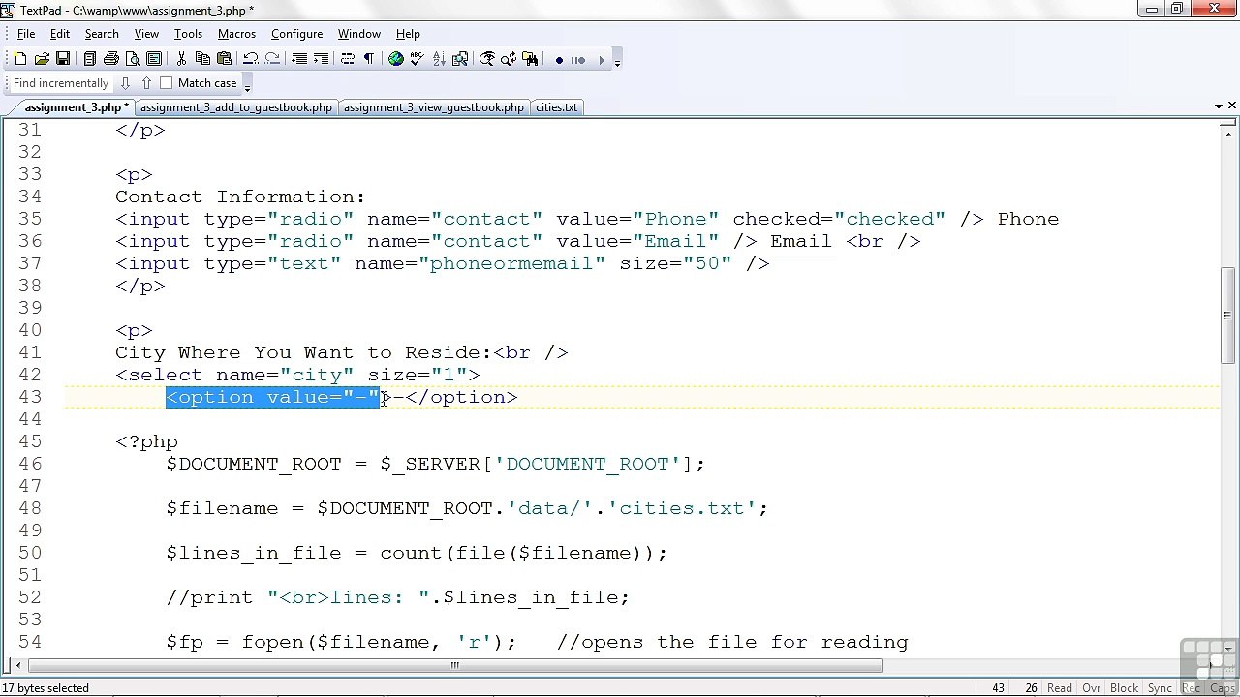The height and width of the screenshot is (697, 1240).
Task: Open the Edit menu
Action: (x=60, y=34)
